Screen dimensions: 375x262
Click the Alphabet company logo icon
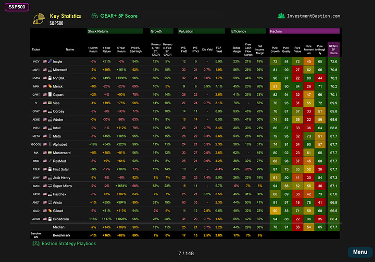[50, 144]
